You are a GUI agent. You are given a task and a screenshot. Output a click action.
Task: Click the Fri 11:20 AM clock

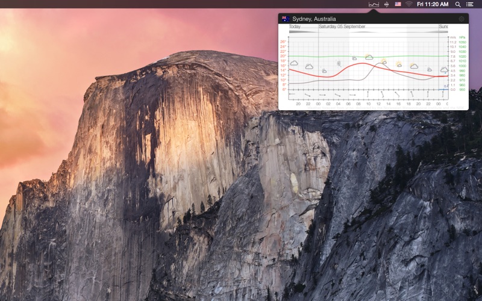(433, 4)
